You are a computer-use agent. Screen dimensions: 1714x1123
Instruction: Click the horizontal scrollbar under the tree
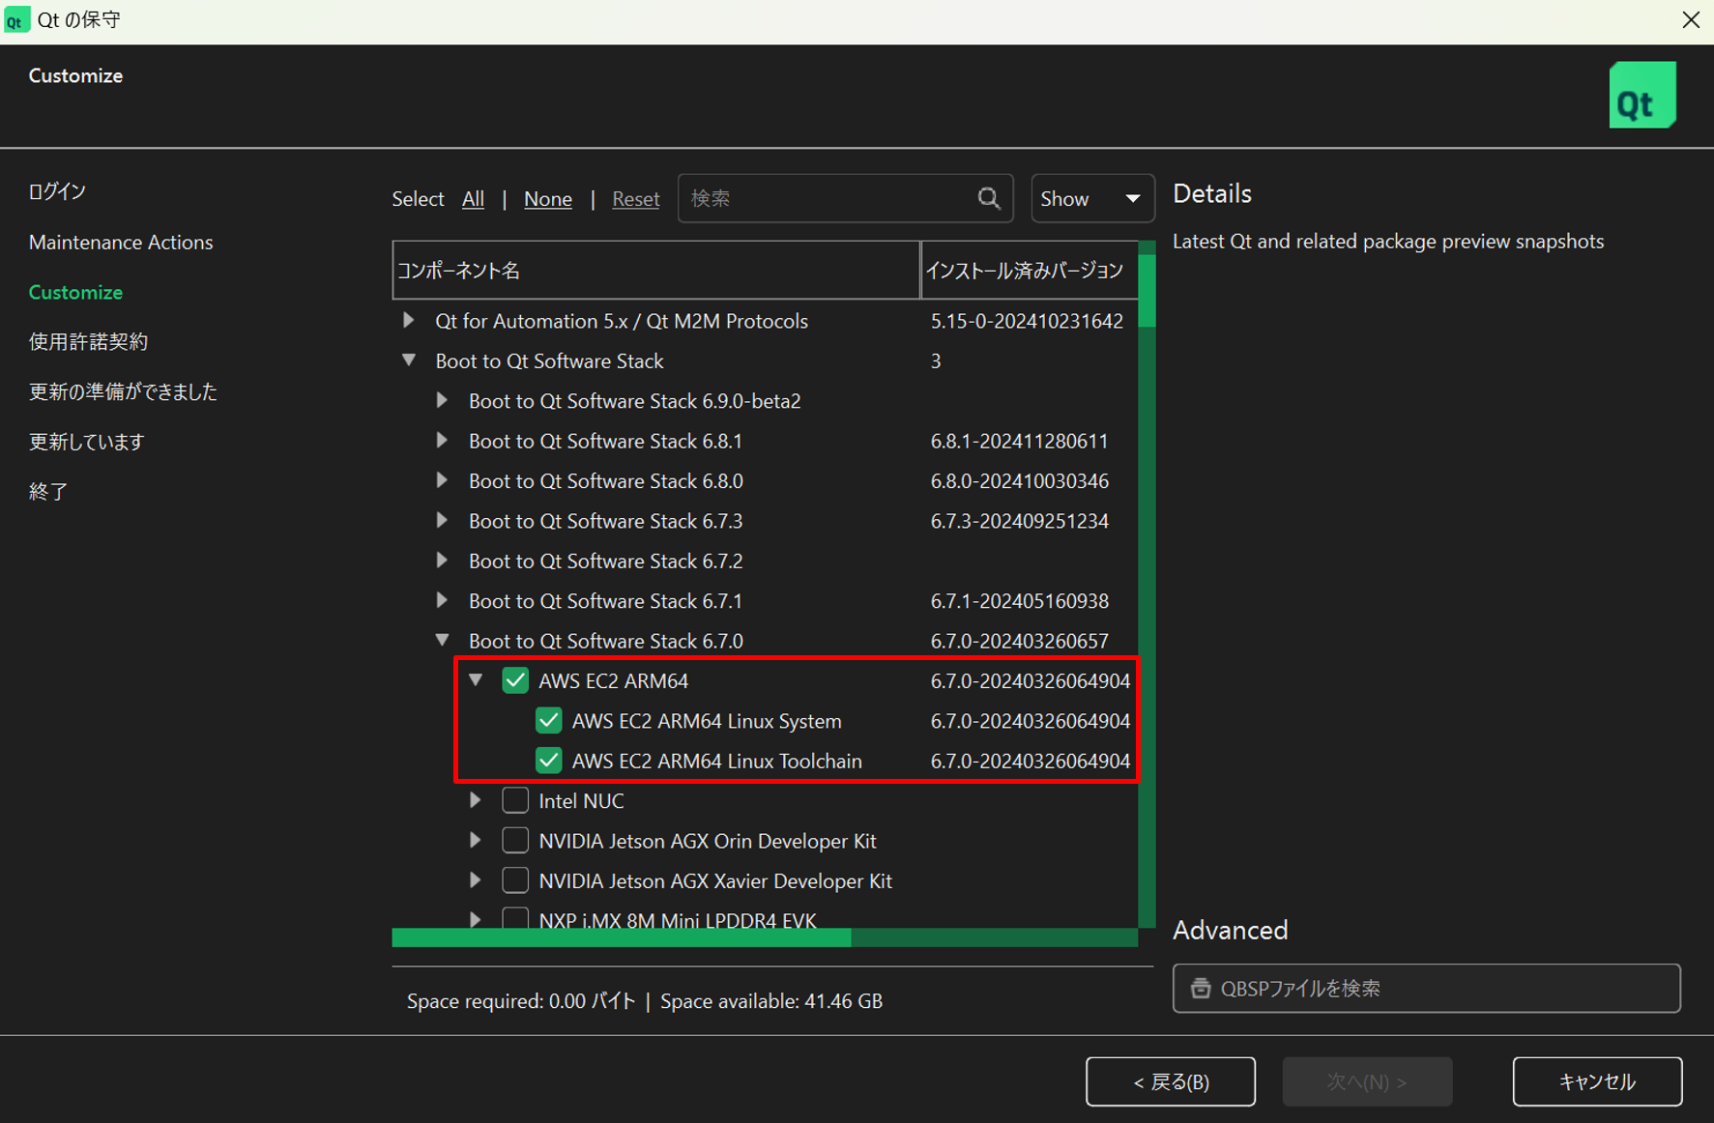[x=621, y=937]
